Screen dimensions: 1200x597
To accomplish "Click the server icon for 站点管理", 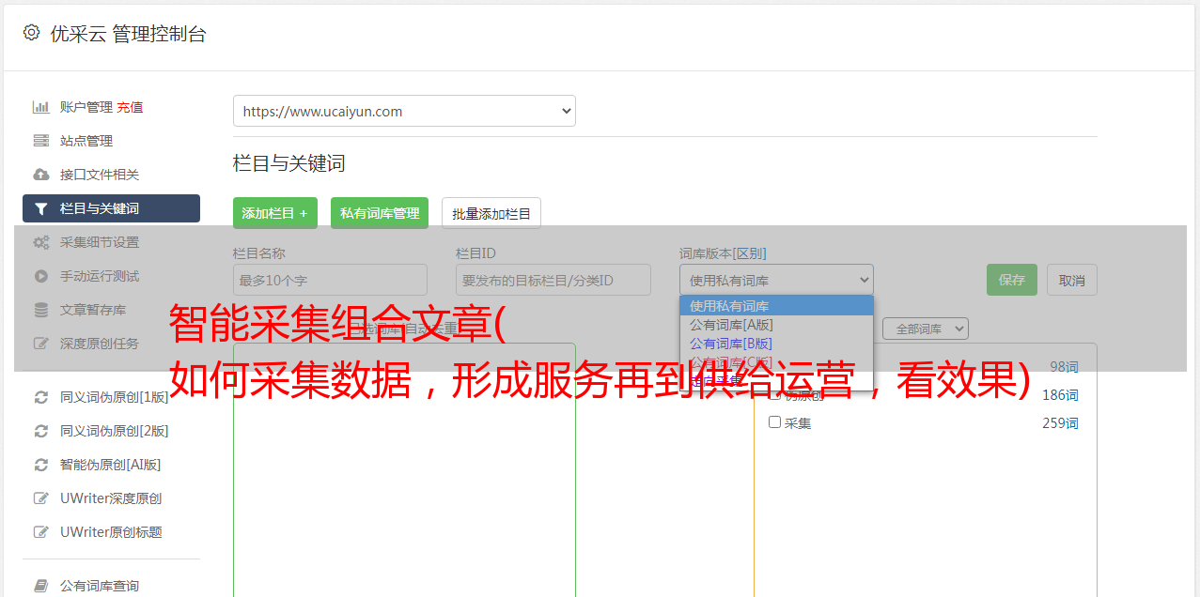I will pyautogui.click(x=41, y=141).
